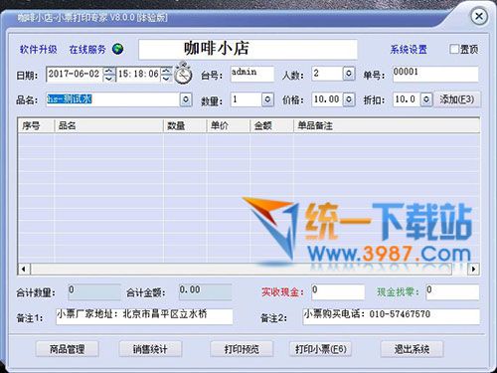Adjust the 人数 people count spinner
497x373 pixels.
coord(349,74)
